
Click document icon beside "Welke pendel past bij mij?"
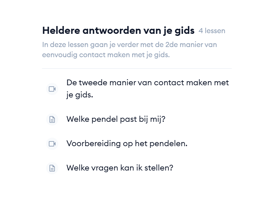click(x=52, y=119)
